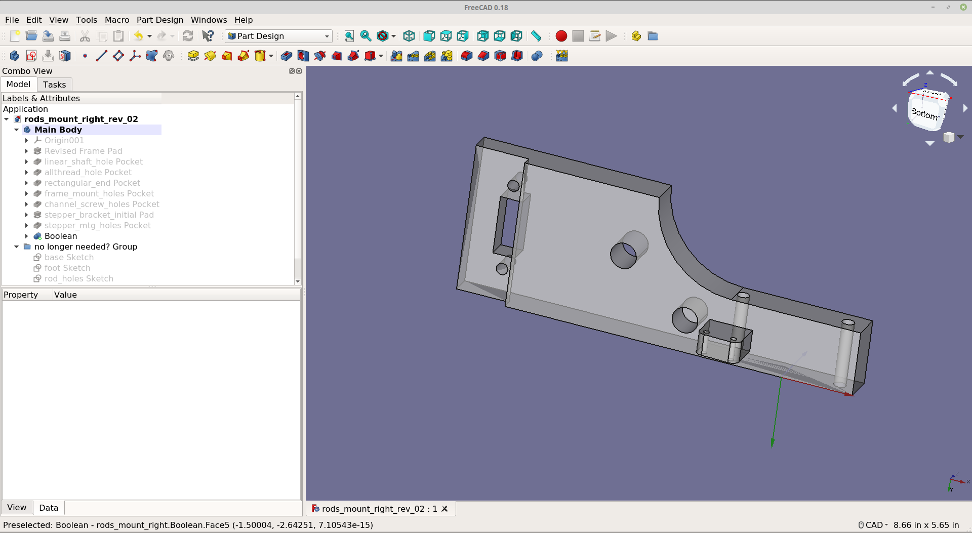Create a datum point
Screen dimensions: 972x533
85,56
